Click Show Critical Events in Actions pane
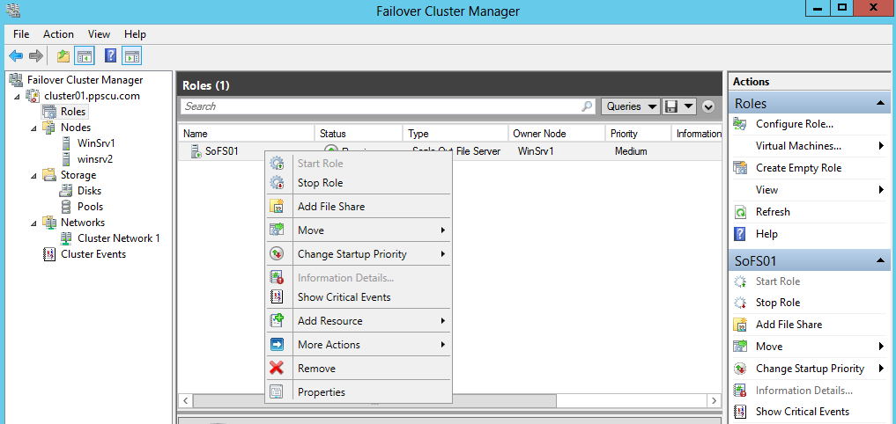Viewport: 896px width, 424px height. (x=803, y=412)
